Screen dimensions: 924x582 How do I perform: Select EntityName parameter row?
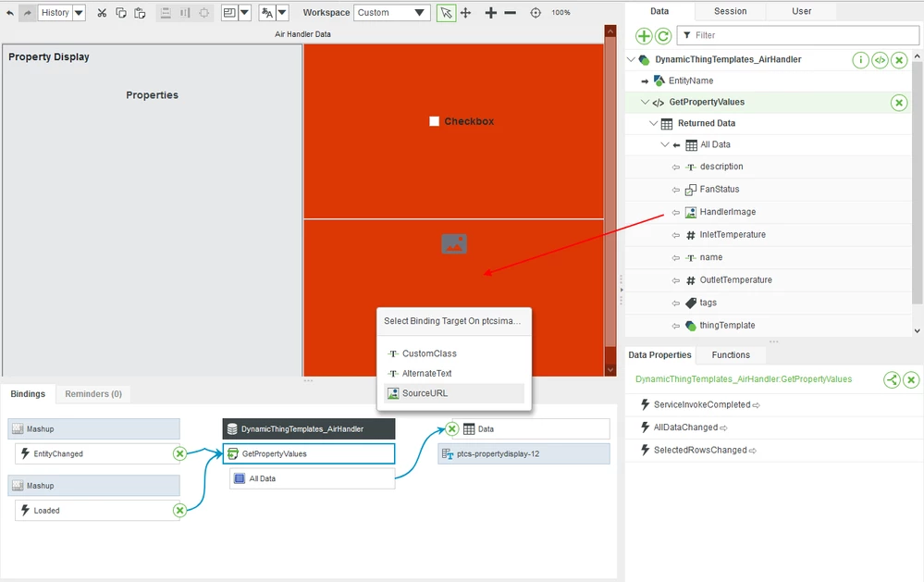(x=769, y=80)
